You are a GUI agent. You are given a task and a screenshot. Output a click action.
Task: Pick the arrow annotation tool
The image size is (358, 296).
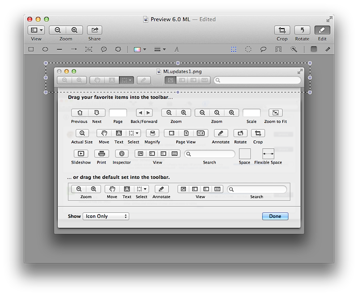pos(74,50)
